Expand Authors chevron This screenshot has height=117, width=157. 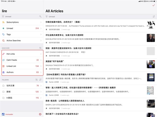pos(41,72)
